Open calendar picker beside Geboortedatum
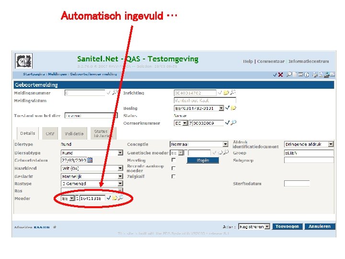Image resolution: width=345 pixels, height=259 pixels. tap(90, 160)
